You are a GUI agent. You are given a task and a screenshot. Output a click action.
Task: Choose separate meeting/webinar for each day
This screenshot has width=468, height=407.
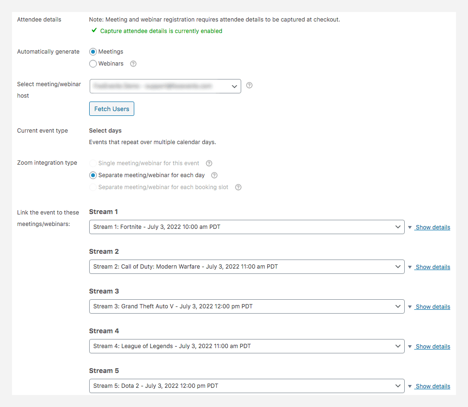click(x=93, y=175)
